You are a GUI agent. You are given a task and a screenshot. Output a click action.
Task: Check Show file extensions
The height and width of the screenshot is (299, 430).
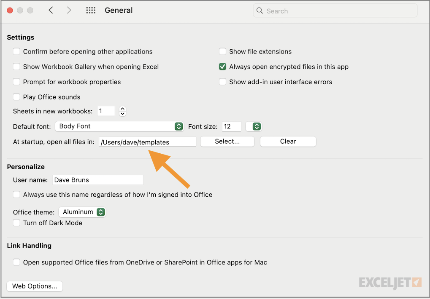pyautogui.click(x=223, y=51)
